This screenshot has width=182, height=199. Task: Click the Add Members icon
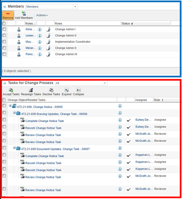coord(24,13)
